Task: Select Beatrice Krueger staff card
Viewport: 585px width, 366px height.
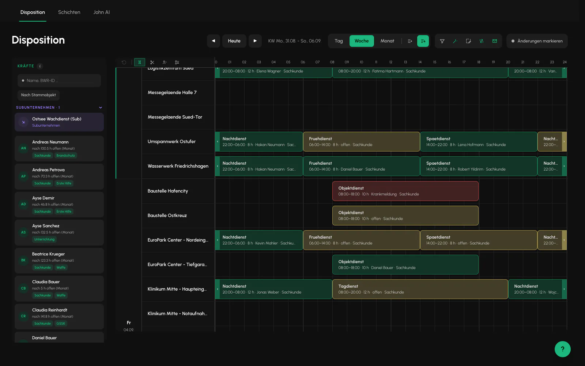Action: (x=59, y=261)
